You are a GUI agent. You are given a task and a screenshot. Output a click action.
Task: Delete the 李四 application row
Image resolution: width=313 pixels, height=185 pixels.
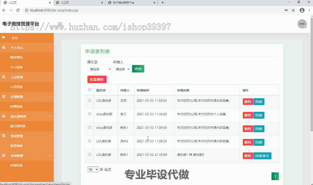coord(248,102)
